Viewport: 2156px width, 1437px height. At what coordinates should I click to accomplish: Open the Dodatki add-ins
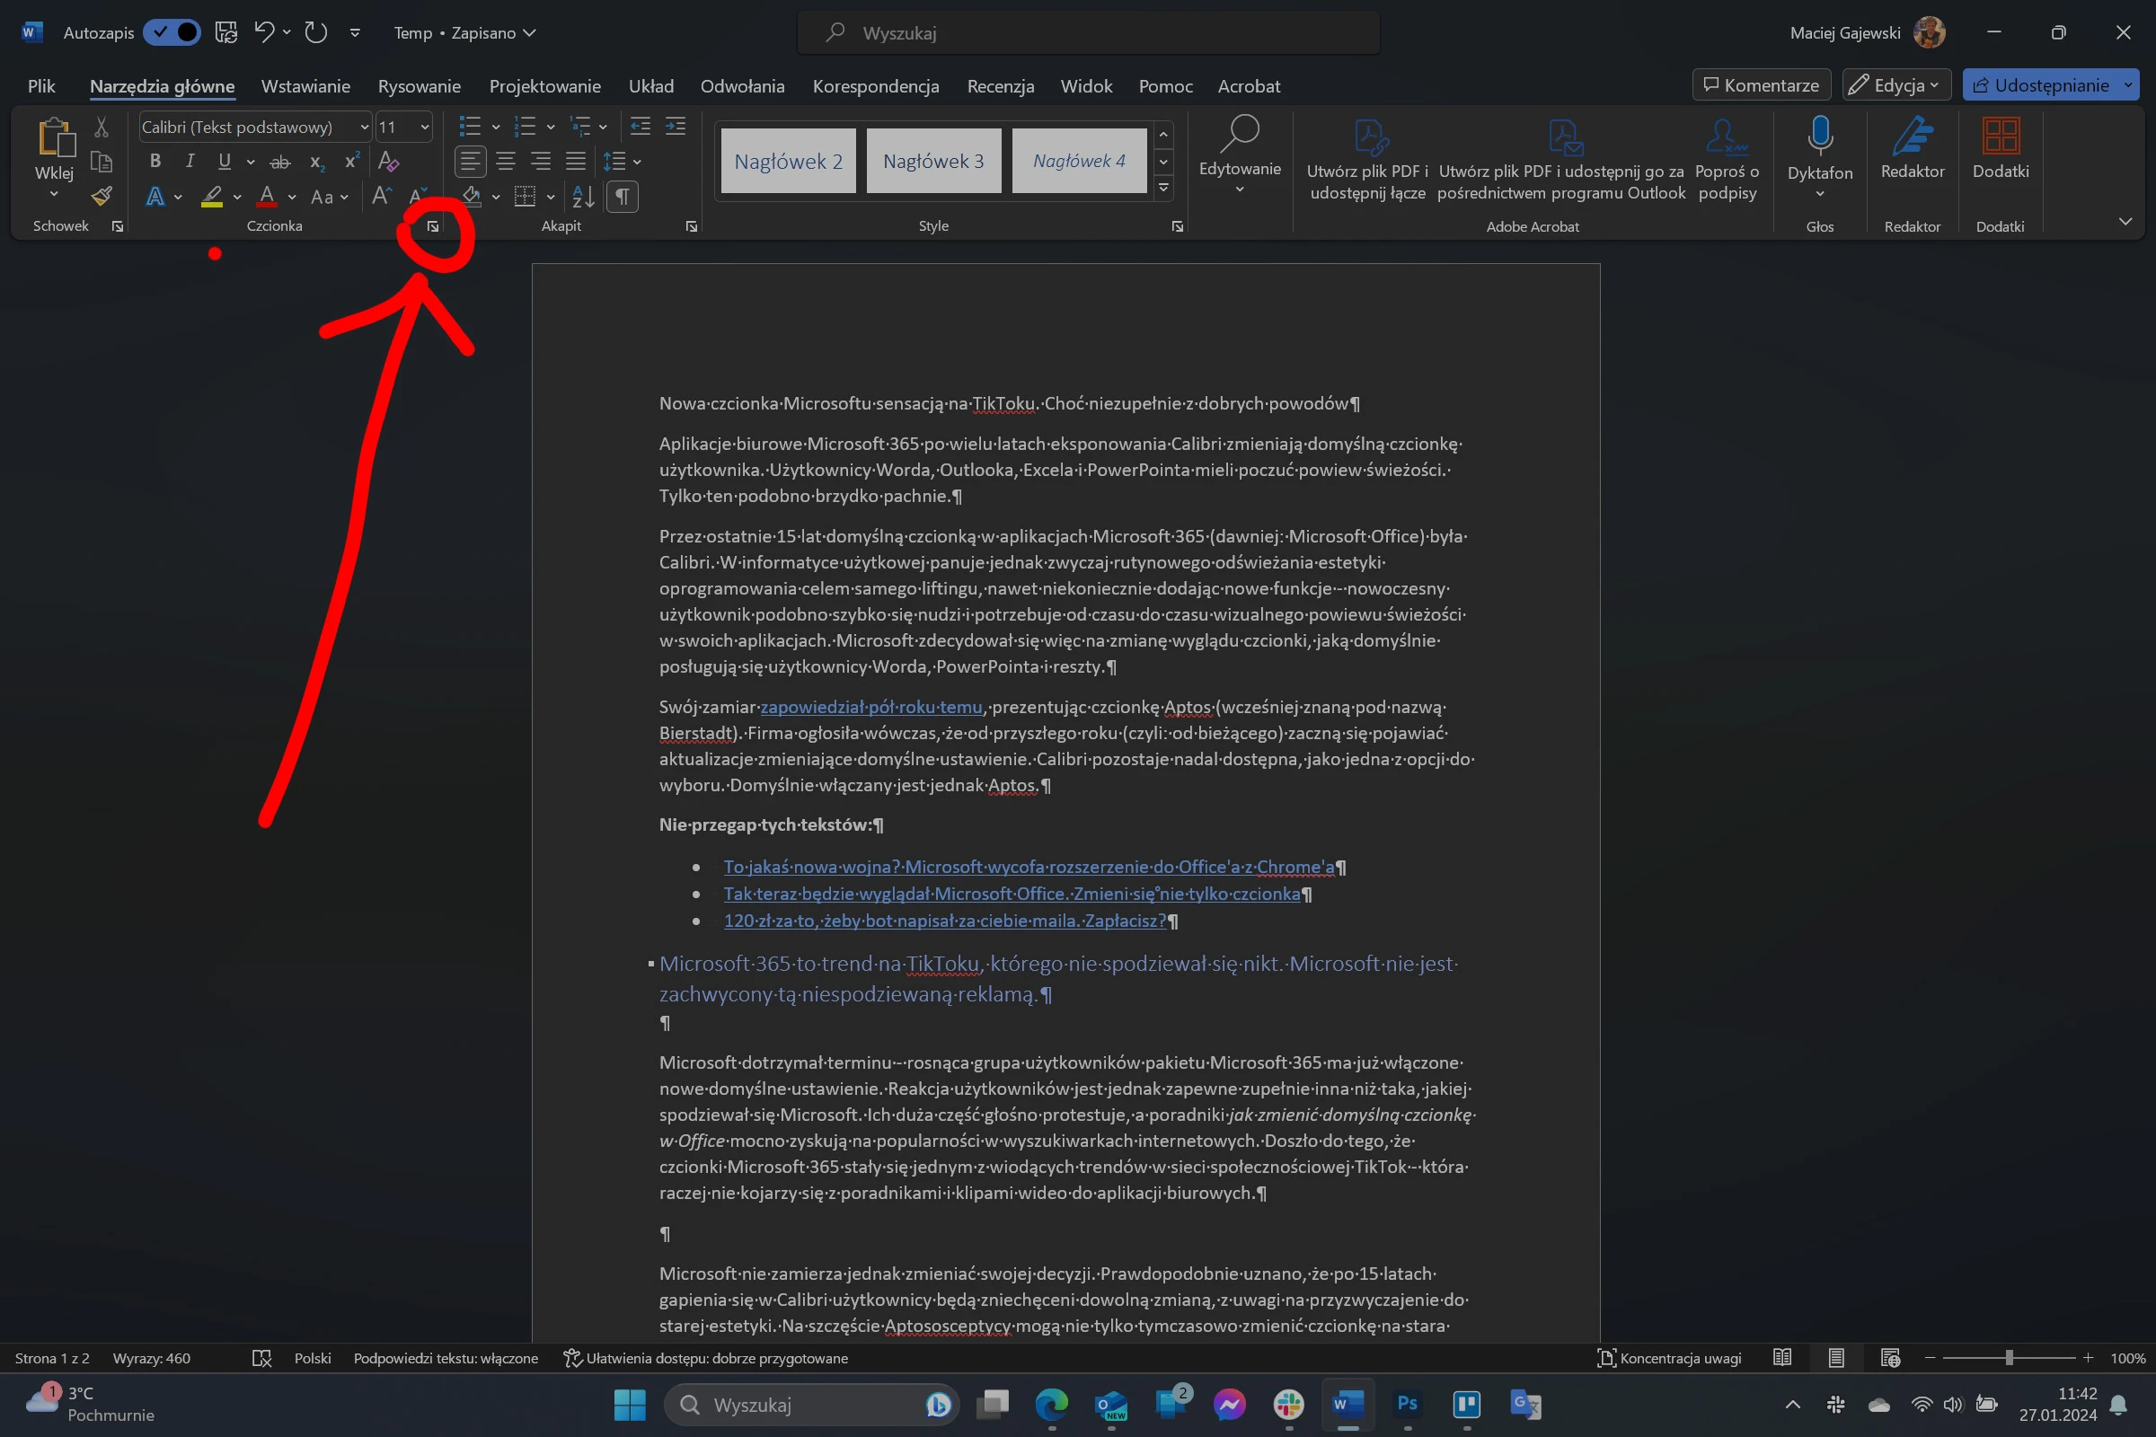2001,146
